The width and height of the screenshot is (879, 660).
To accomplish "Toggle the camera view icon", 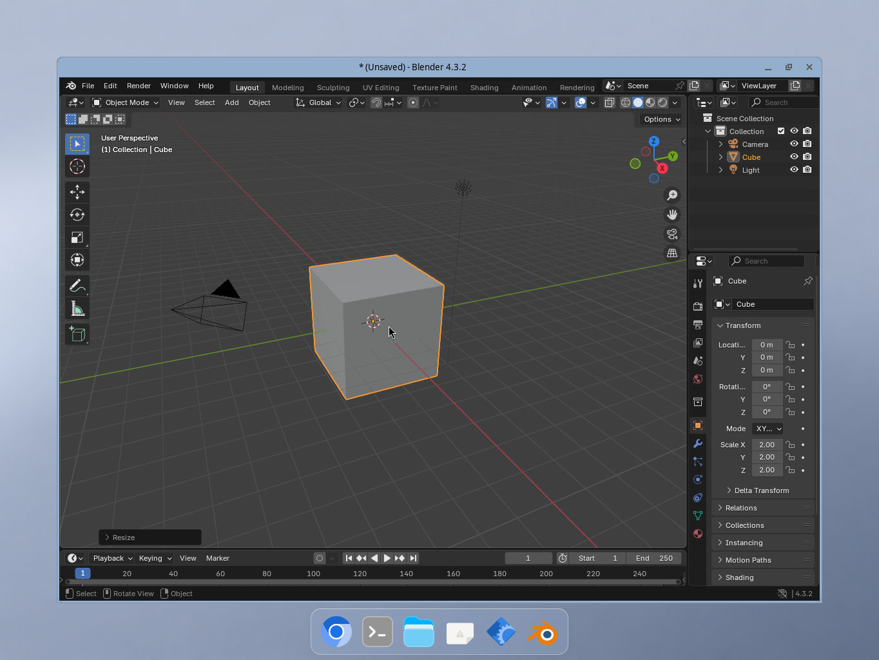I will point(672,234).
